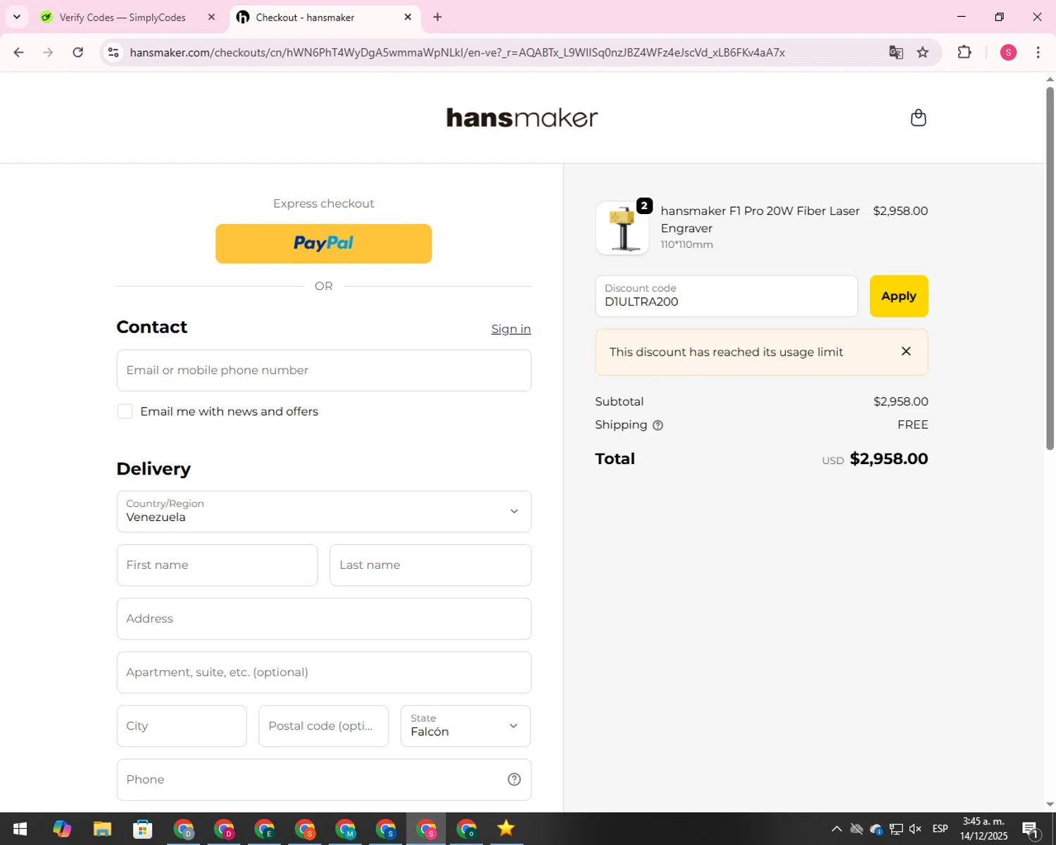Open Microsoft Store from the taskbar
This screenshot has width=1056, height=845.
click(x=143, y=829)
